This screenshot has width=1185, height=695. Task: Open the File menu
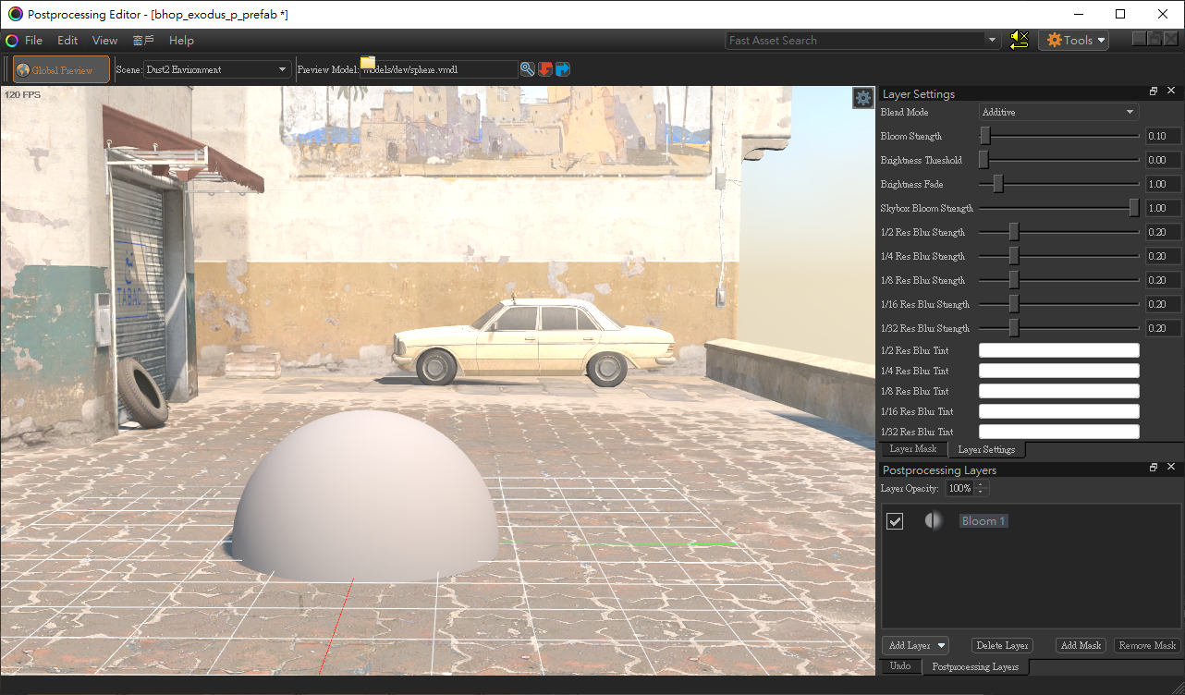(33, 41)
